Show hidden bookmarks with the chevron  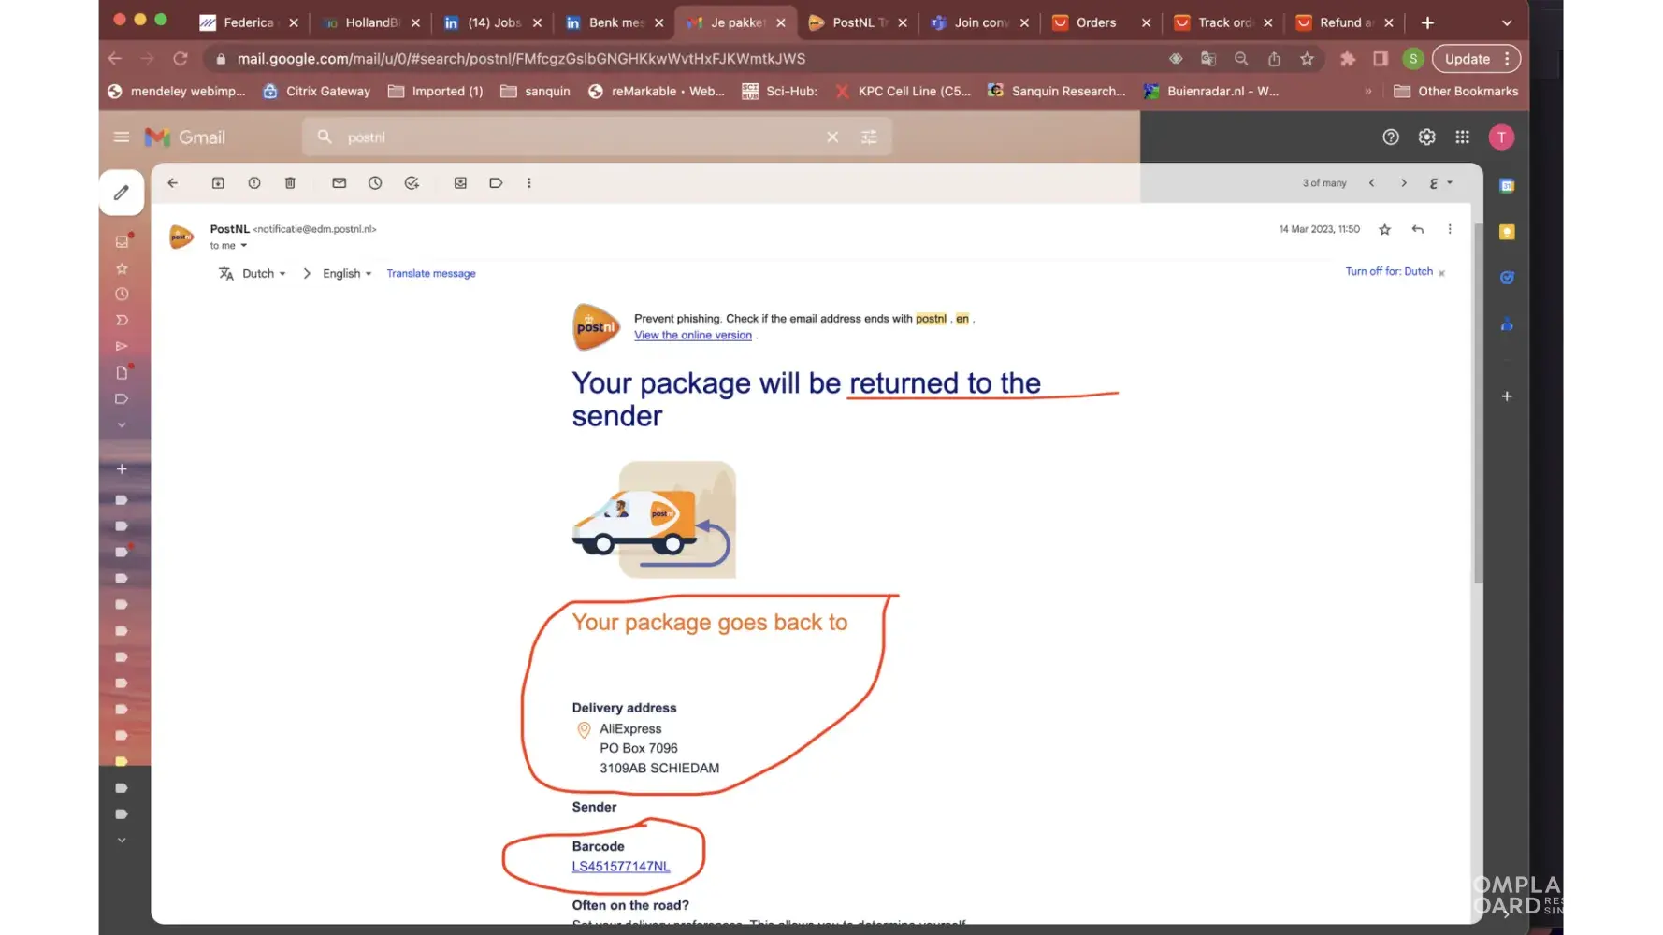1367,92
